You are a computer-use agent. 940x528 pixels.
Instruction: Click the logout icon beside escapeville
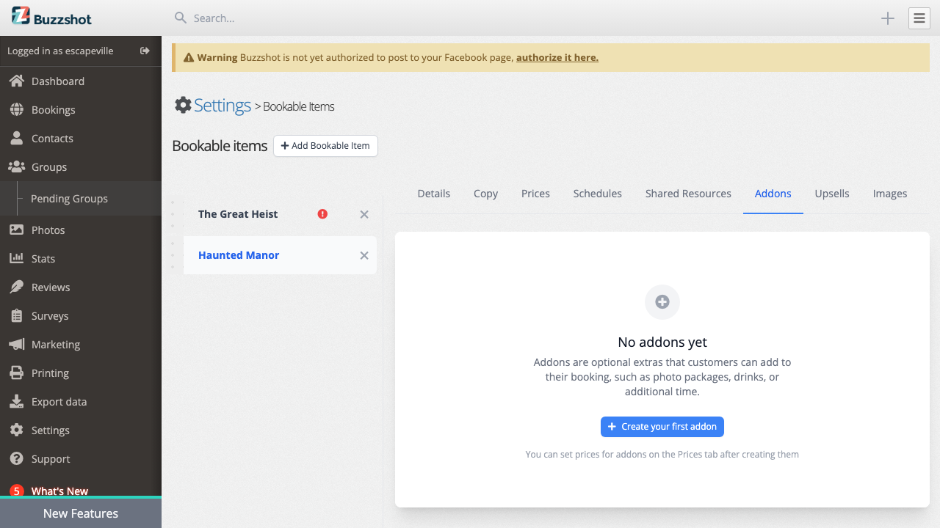(x=145, y=51)
